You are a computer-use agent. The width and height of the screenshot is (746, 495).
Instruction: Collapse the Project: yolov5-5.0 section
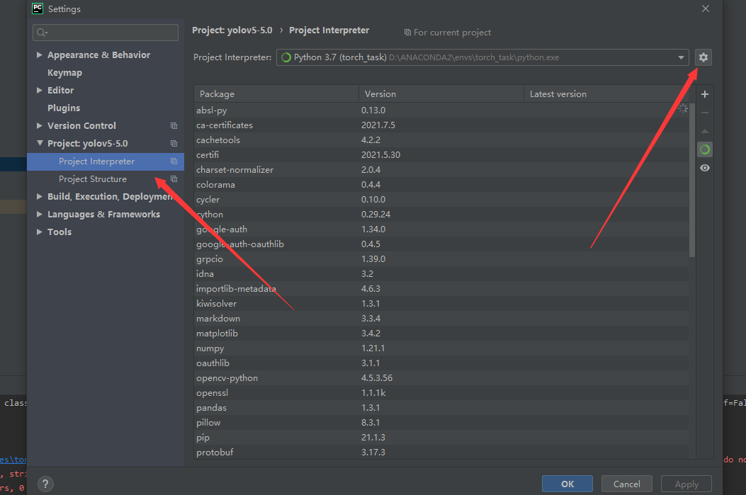coord(40,143)
